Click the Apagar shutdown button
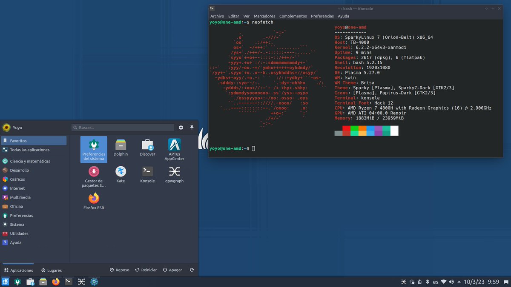Viewport: 511px width, 287px height. 172,270
